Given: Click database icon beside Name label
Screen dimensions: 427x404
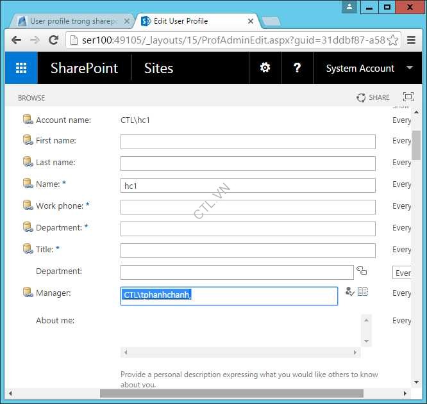Looking at the screenshot, I should [28, 183].
